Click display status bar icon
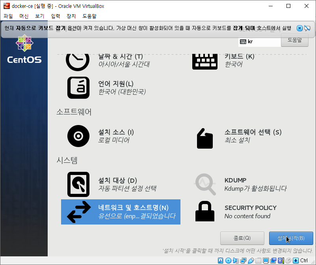The height and width of the screenshot is (265, 316). tap(266, 261)
